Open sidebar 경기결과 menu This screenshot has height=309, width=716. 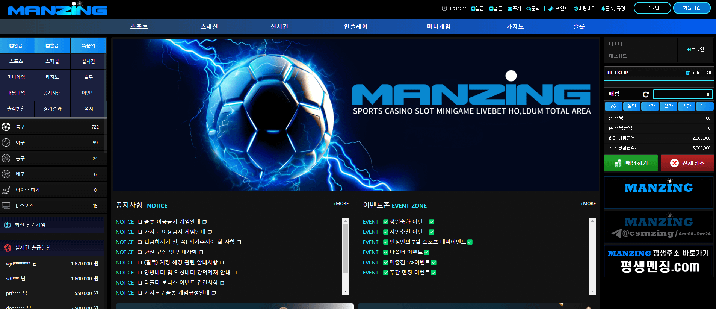pos(52,109)
